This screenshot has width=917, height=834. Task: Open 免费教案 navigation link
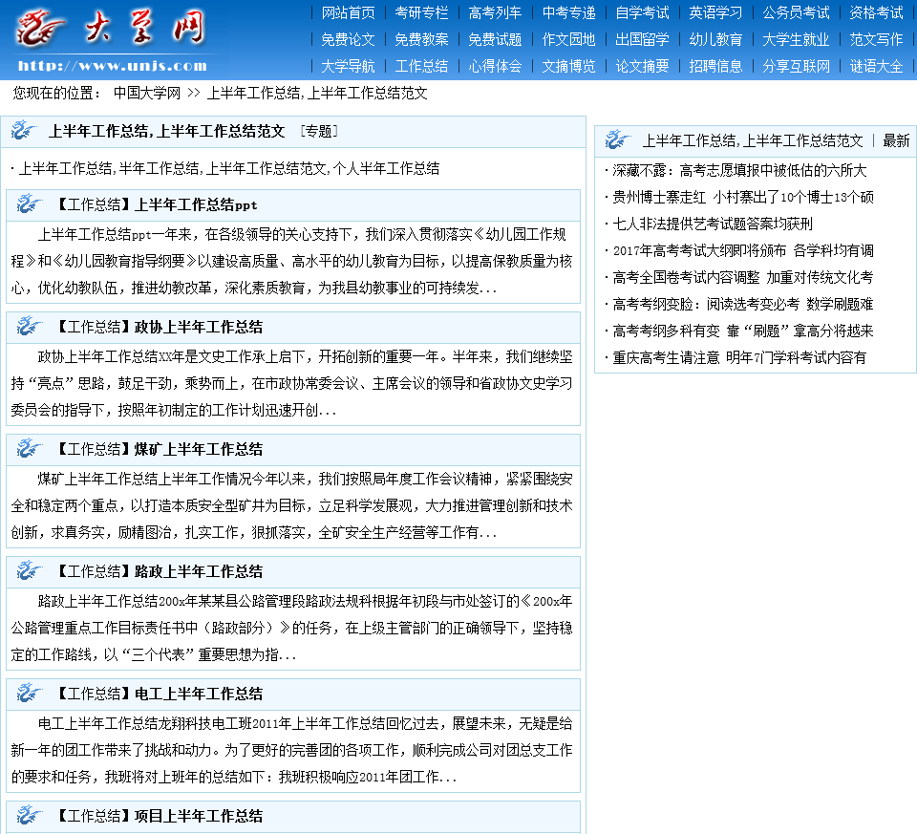[421, 39]
